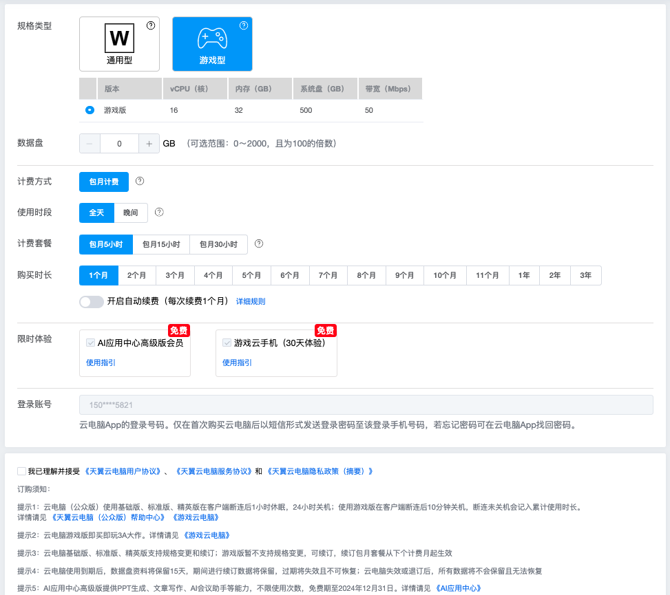This screenshot has width=670, height=595.
Task: Select the 游戏型 gamepad spec card
Action: tap(212, 44)
